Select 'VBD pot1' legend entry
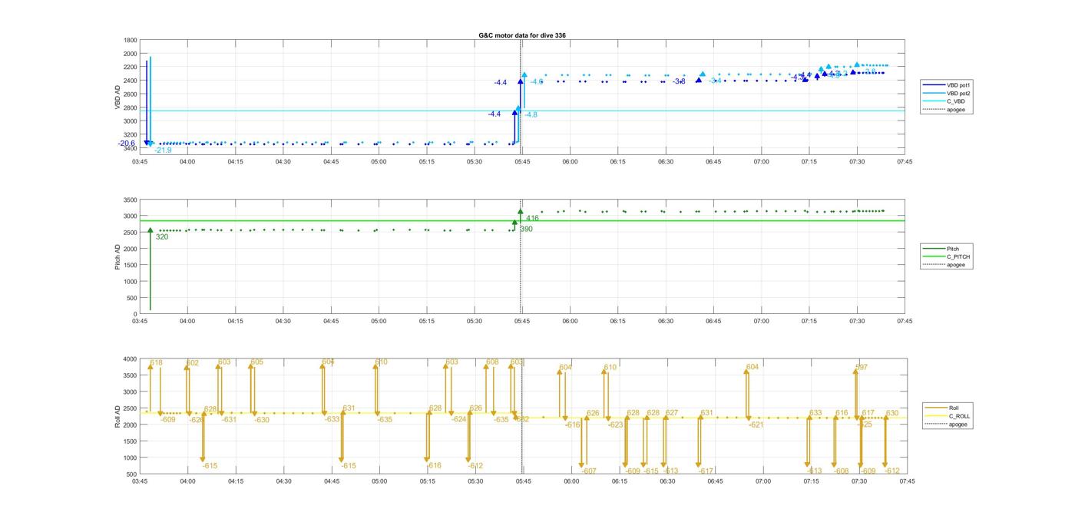 (959, 84)
